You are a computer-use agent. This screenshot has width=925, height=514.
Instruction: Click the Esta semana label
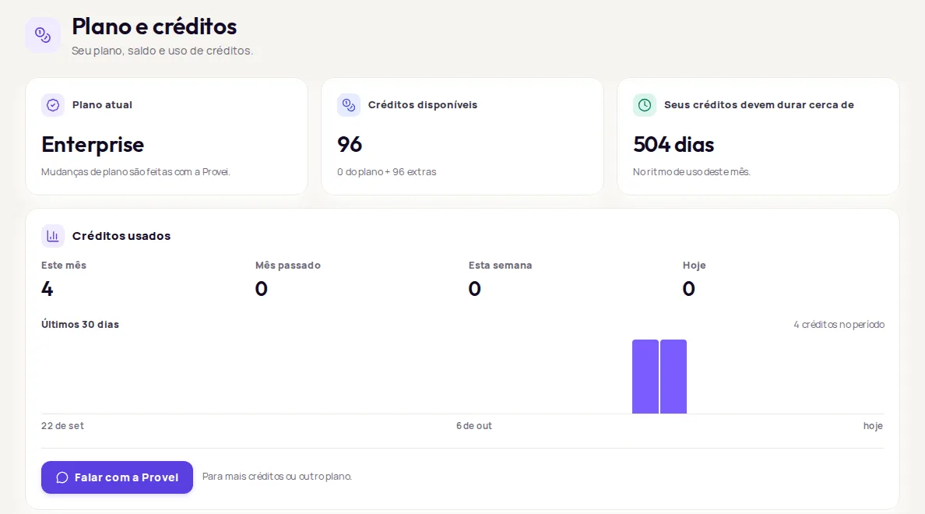pyautogui.click(x=500, y=266)
